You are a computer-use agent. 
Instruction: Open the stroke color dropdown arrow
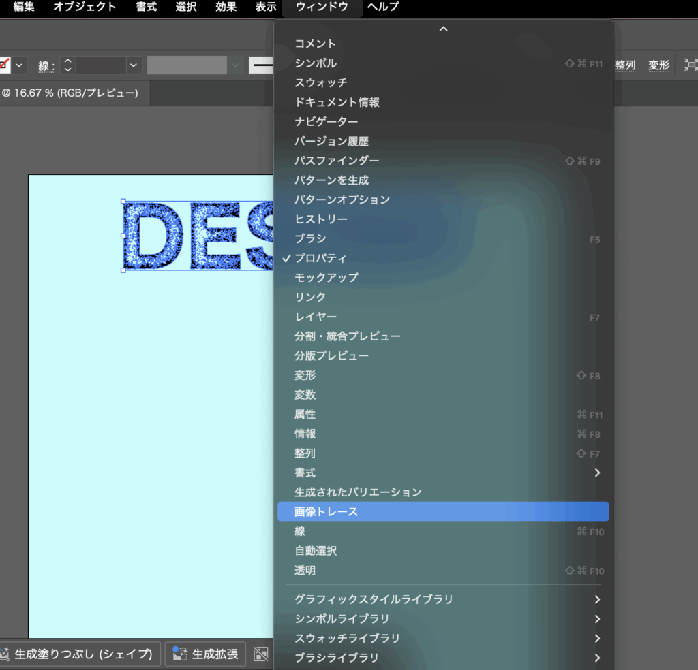pyautogui.click(x=20, y=65)
